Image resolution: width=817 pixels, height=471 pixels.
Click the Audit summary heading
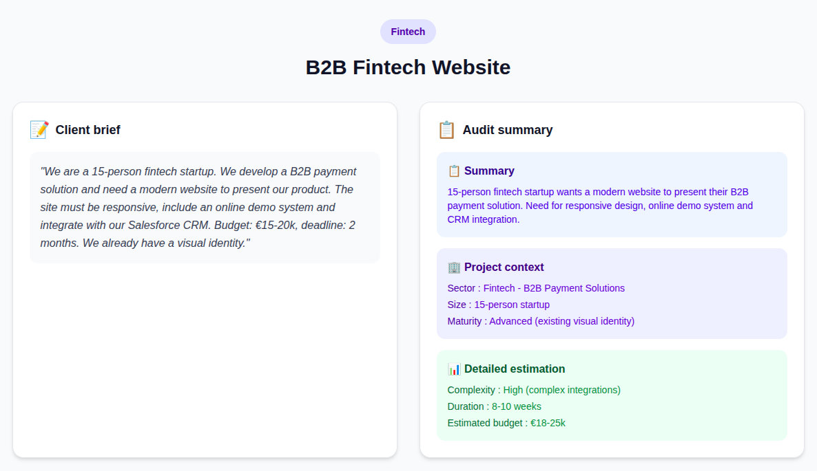(508, 130)
